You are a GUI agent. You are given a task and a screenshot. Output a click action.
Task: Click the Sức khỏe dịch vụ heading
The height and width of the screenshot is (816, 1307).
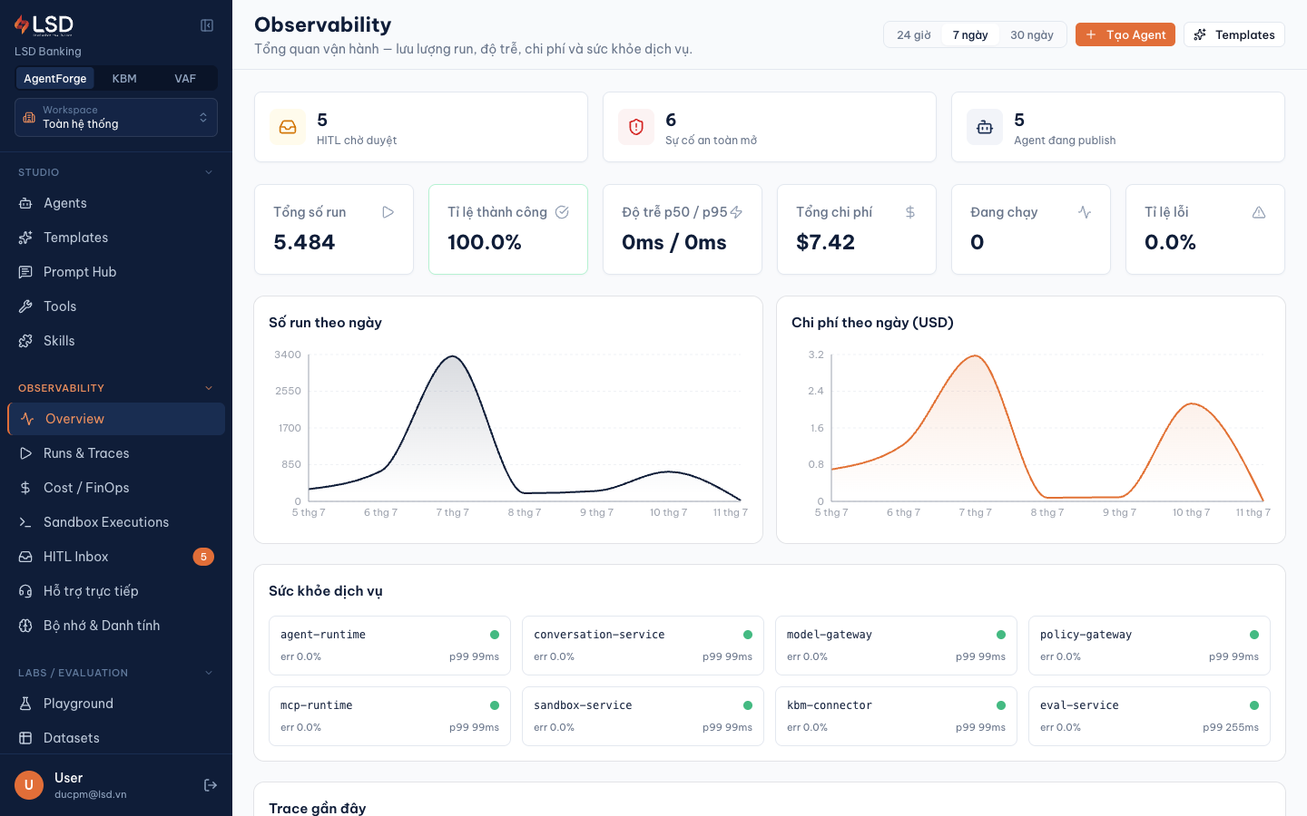pos(326,591)
